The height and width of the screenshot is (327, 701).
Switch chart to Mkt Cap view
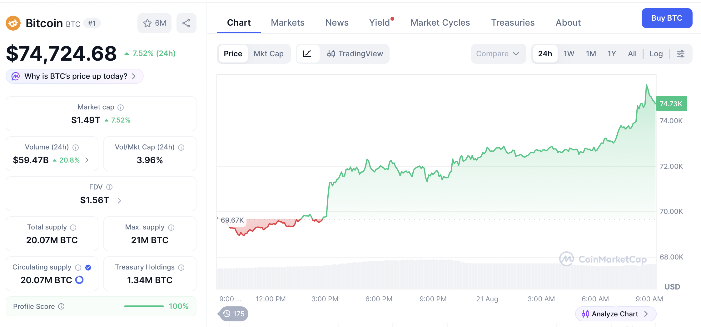point(269,54)
